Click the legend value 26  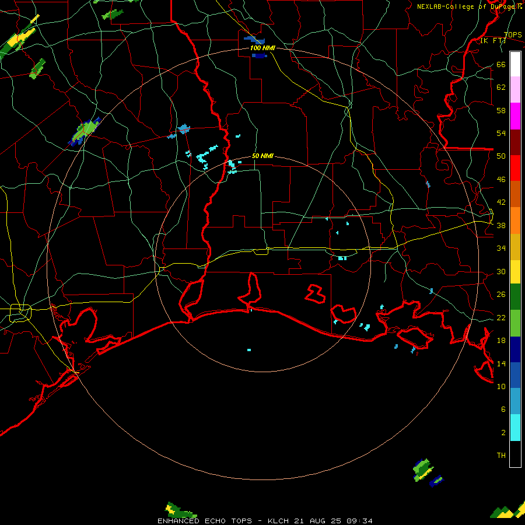pos(501,295)
